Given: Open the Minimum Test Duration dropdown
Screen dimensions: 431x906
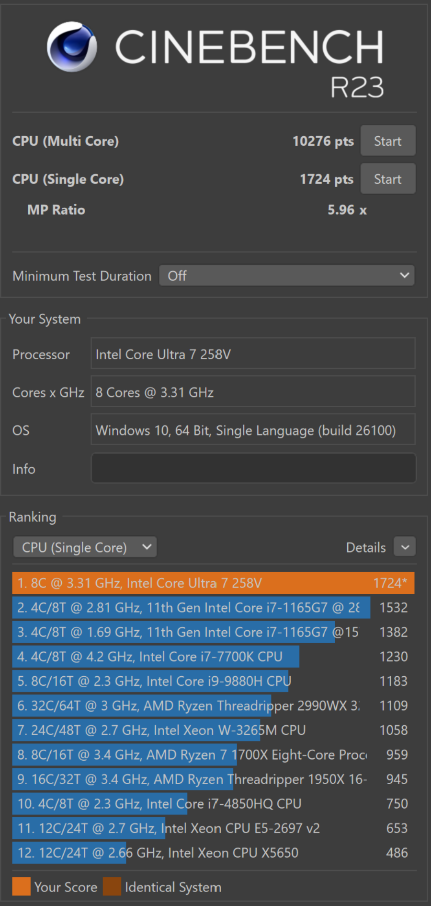Looking at the screenshot, I should point(287,276).
